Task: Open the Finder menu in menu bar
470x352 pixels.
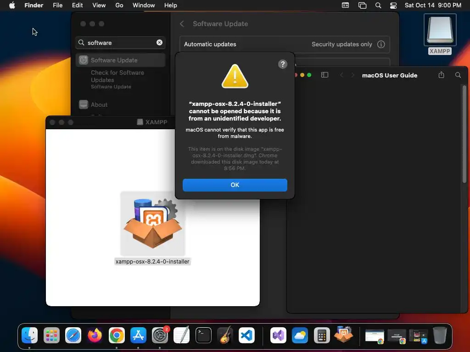Action: [x=34, y=5]
